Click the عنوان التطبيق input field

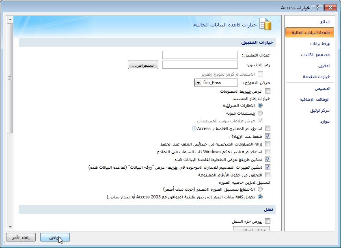tap(200, 55)
